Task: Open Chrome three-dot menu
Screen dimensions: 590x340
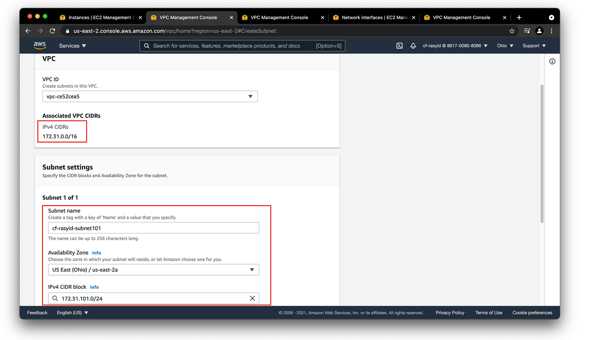Action: point(552,31)
